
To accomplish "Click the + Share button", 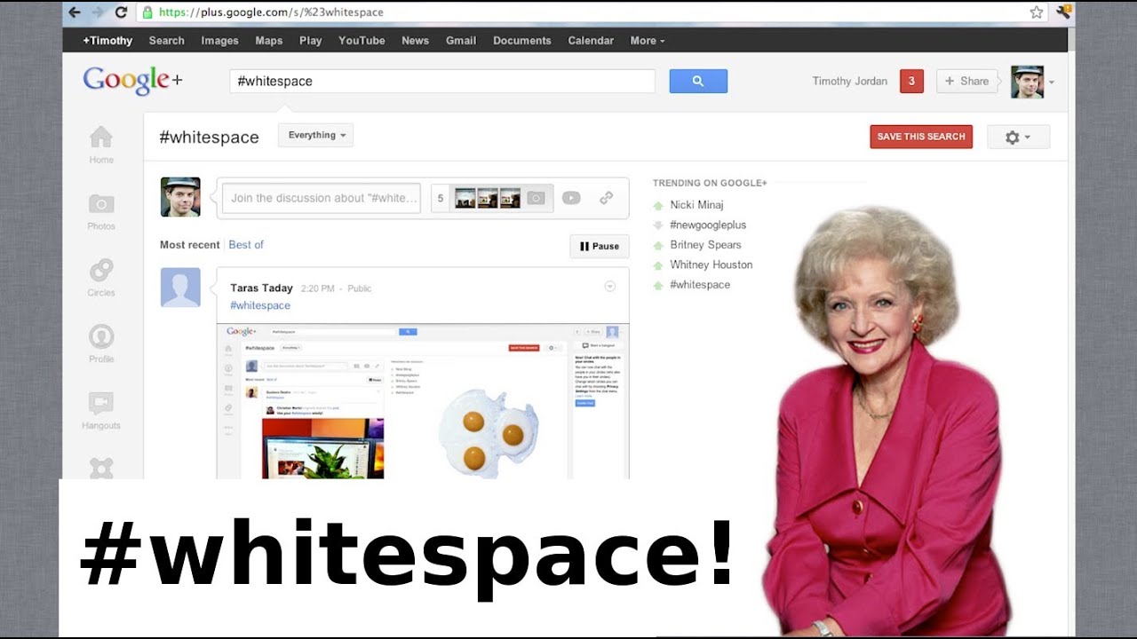I will [x=966, y=81].
